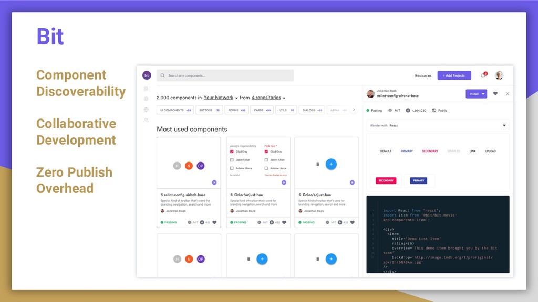Select the FORMS category tab

coord(237,110)
